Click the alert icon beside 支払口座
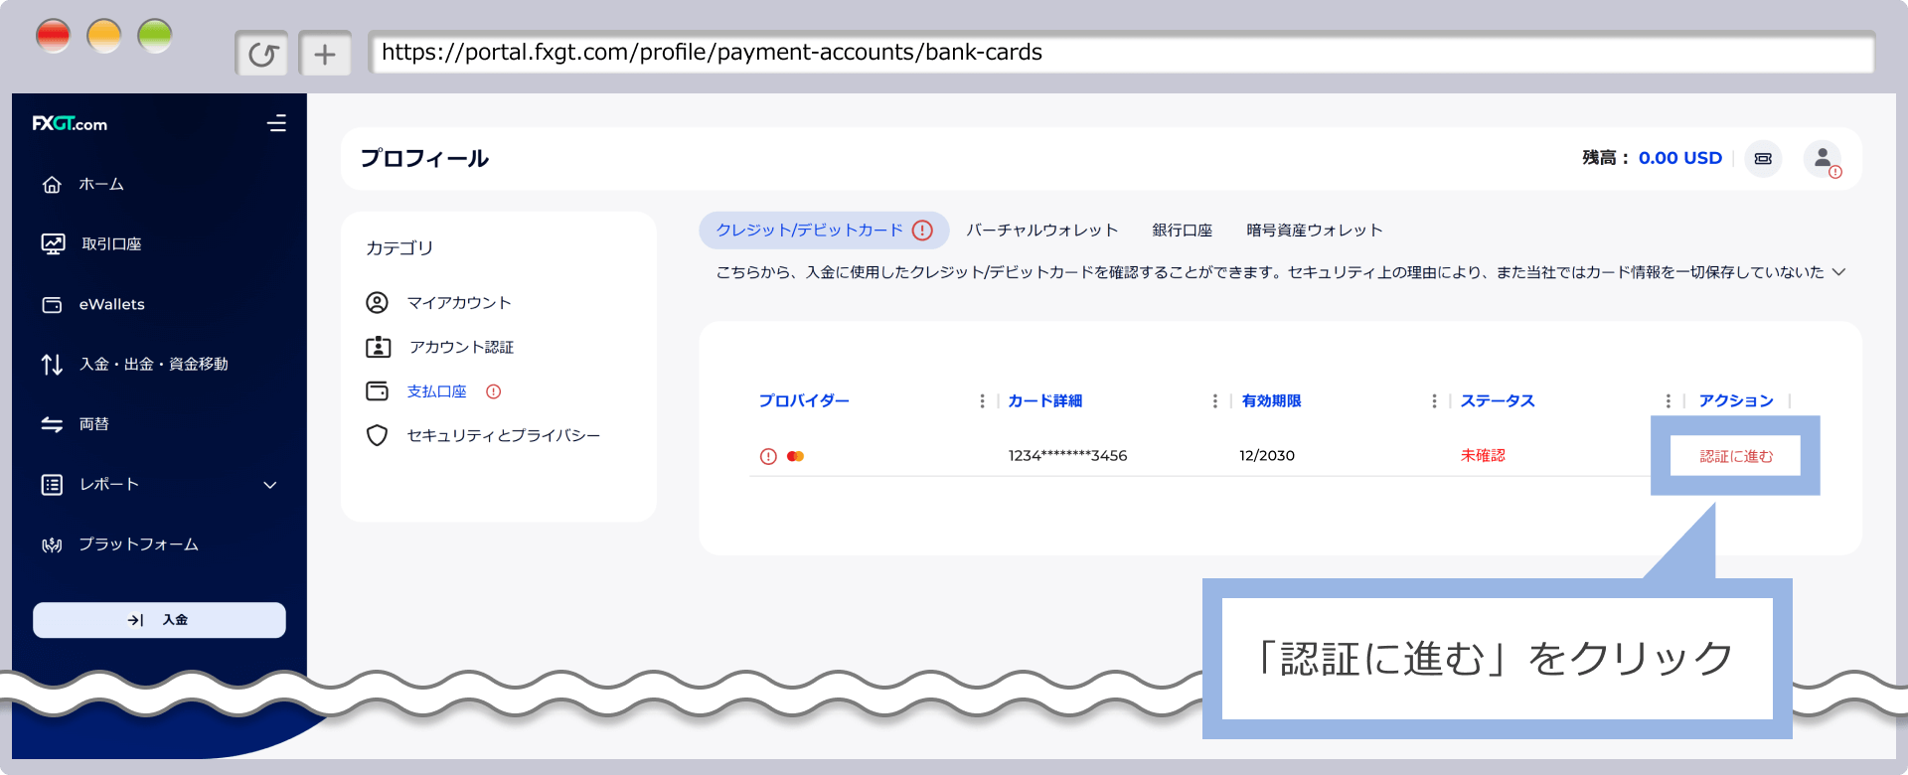 point(494,391)
